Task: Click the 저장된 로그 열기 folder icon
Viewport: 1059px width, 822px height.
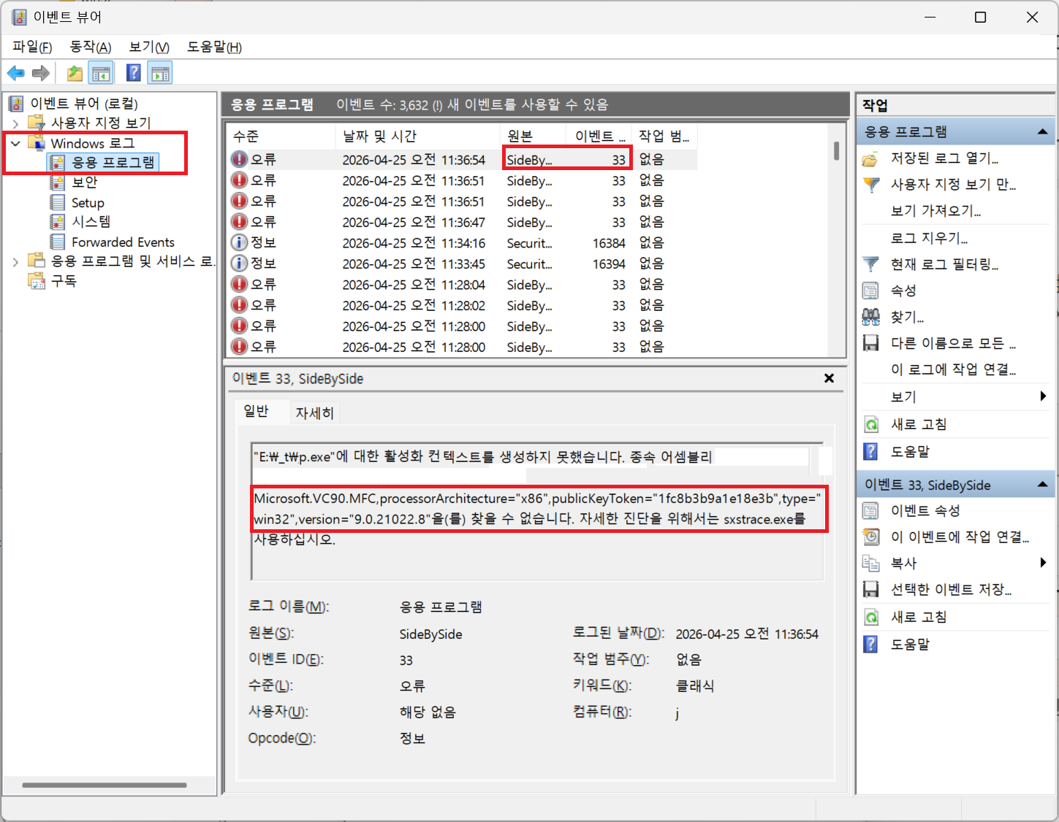Action: (x=870, y=158)
